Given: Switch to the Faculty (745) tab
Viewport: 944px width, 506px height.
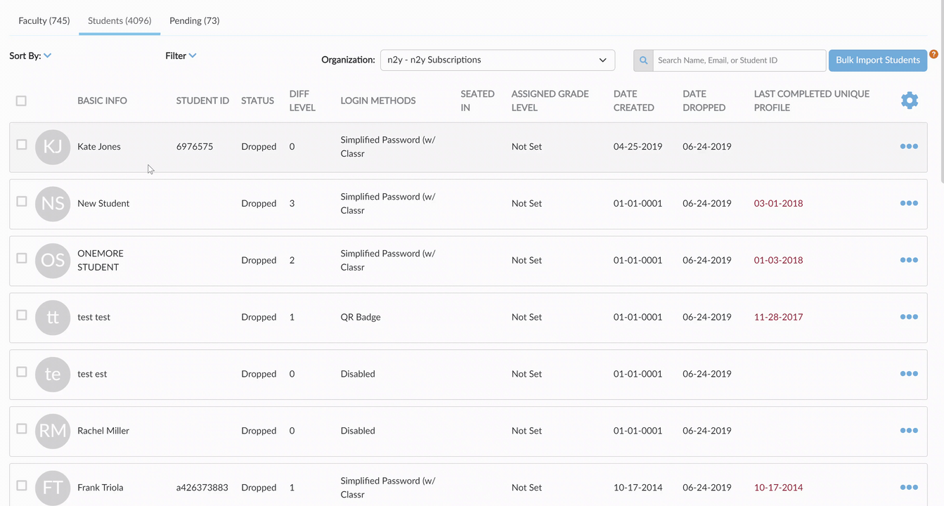Looking at the screenshot, I should click(44, 20).
